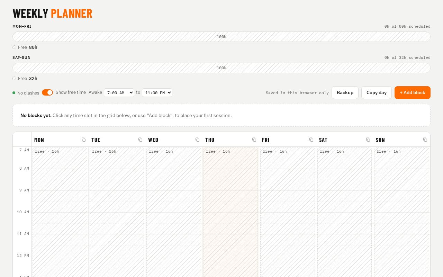Screen dimensions: 443x277
Task: Click Friday's free 16h time slot
Action: 288,212
